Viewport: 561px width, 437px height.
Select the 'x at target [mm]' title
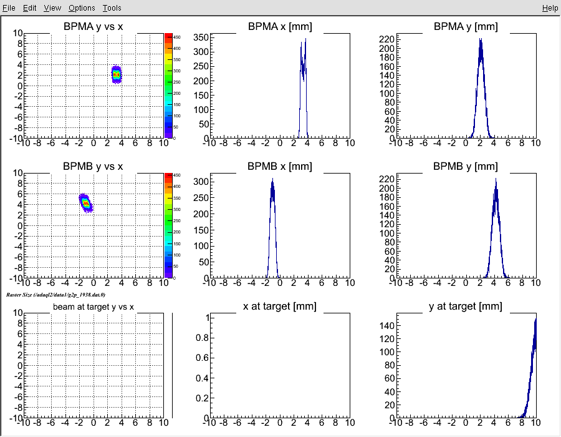tap(280, 307)
